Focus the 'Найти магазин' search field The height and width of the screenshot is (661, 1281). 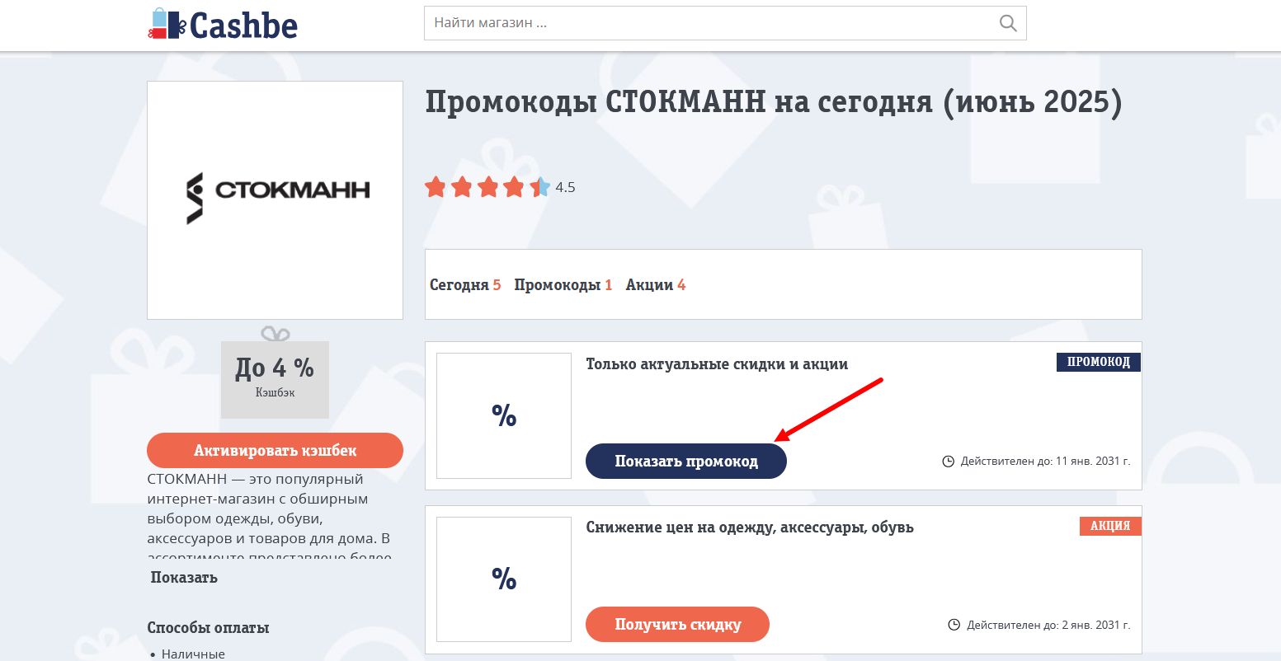pos(725,23)
